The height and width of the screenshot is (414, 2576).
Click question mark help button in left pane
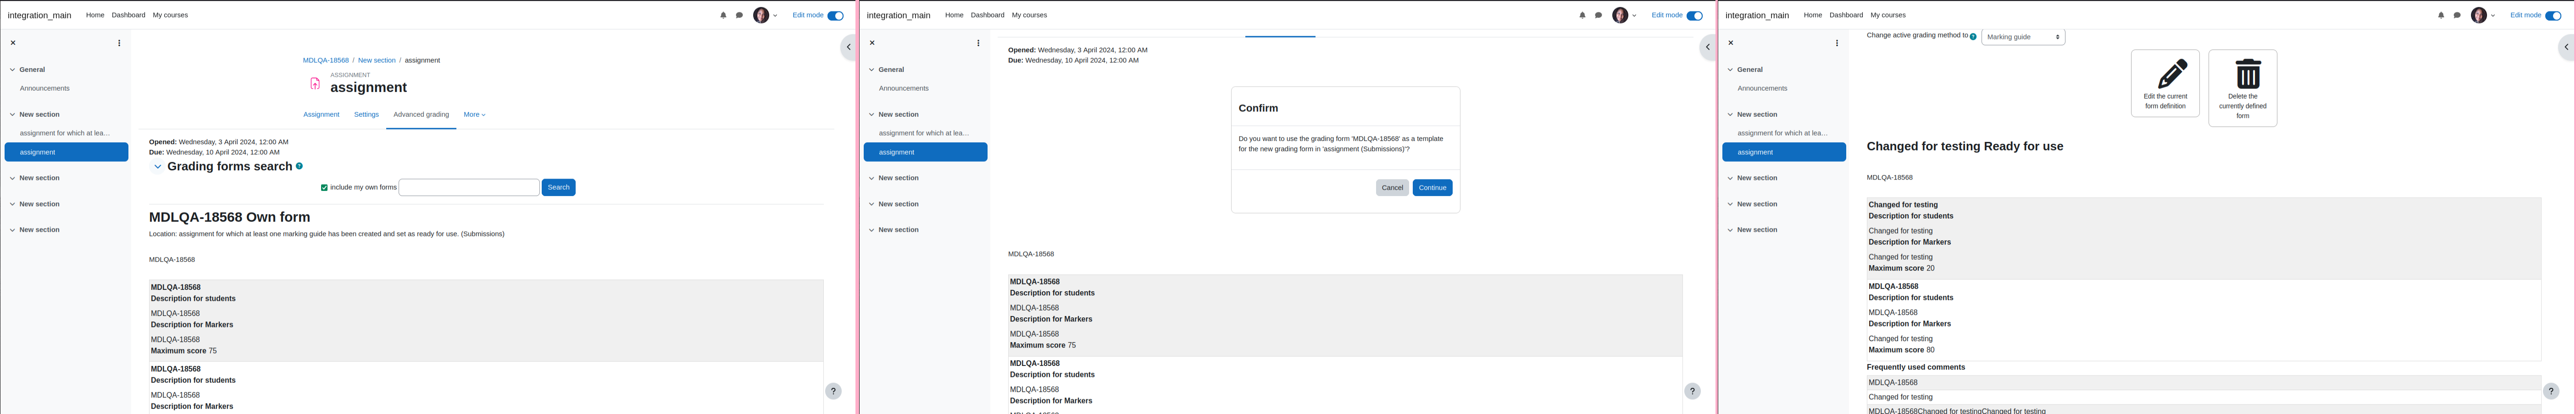pos(833,391)
